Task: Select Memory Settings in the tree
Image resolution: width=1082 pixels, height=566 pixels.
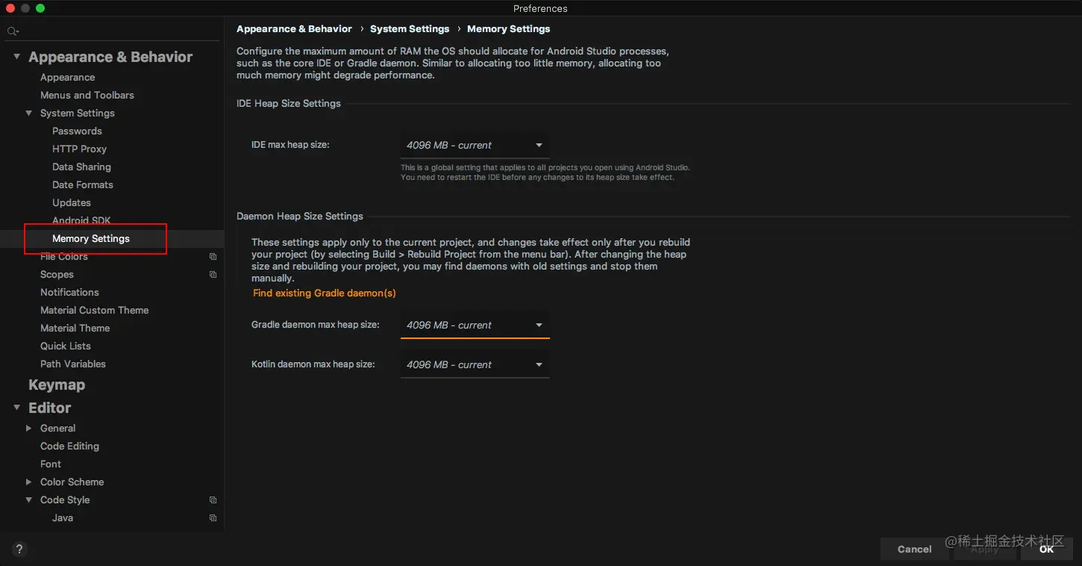Action: 91,238
